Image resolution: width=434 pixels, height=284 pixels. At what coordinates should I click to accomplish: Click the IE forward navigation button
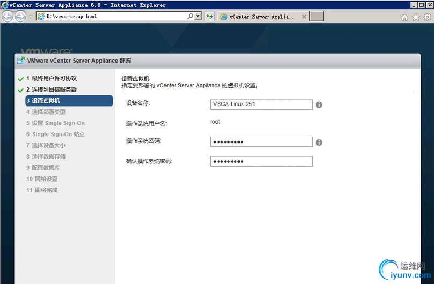20,16
